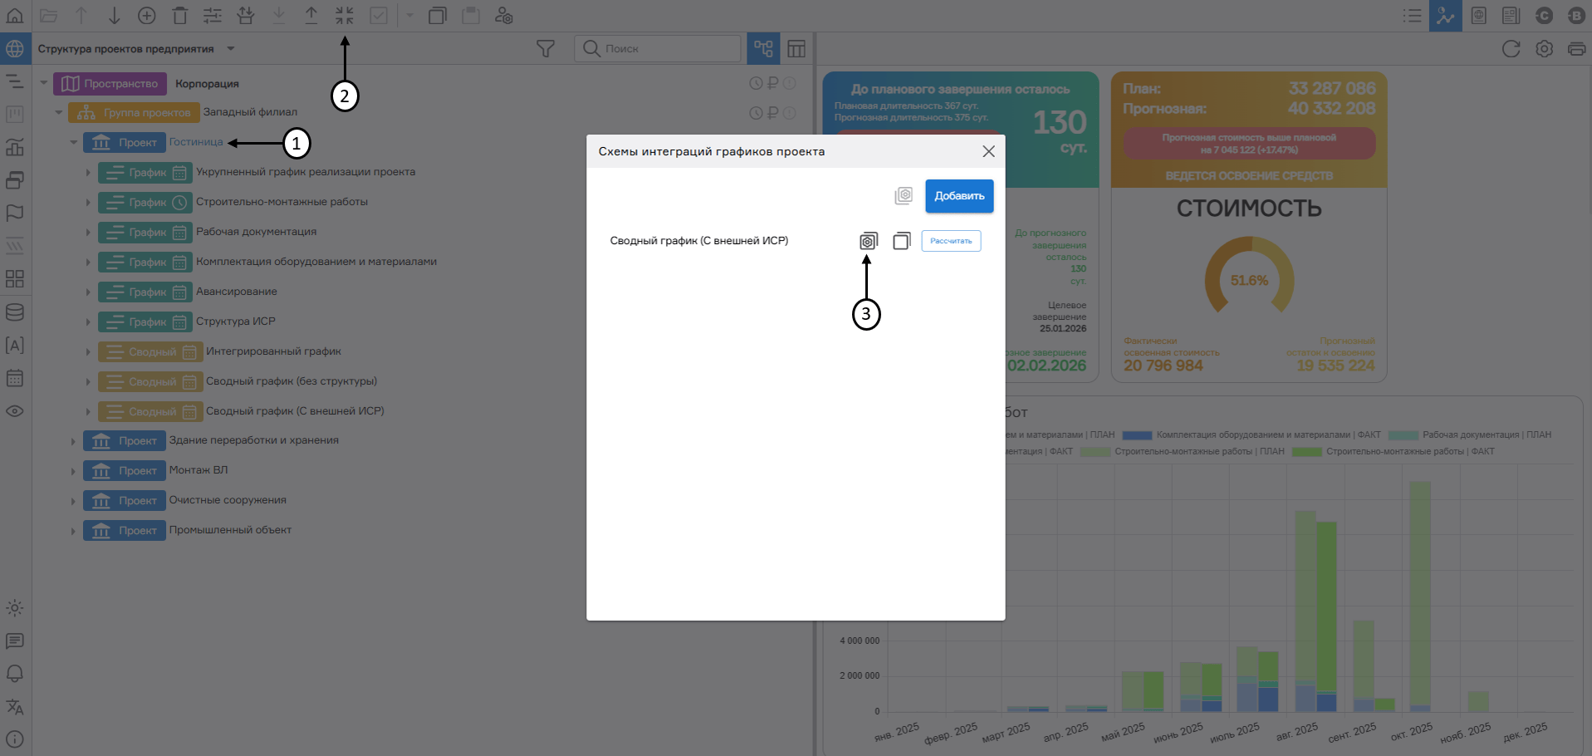
Task: Click the trash delete icon in top toolbar
Action: point(180,15)
